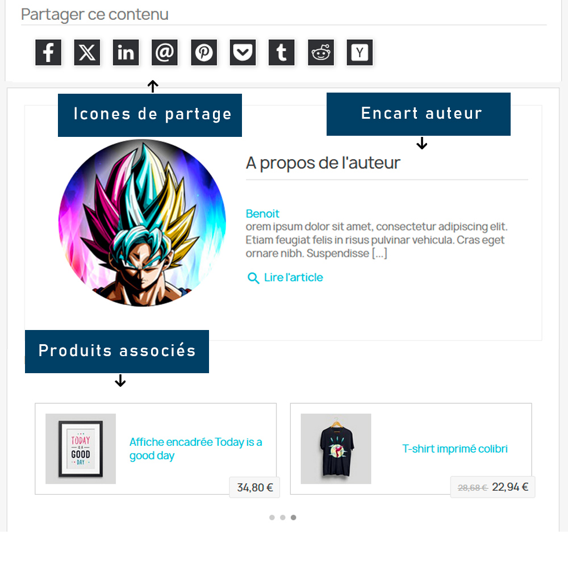Viewport: 568px width, 568px height.
Task: Open Affiche encadrée Today is a good day
Action: click(x=195, y=449)
